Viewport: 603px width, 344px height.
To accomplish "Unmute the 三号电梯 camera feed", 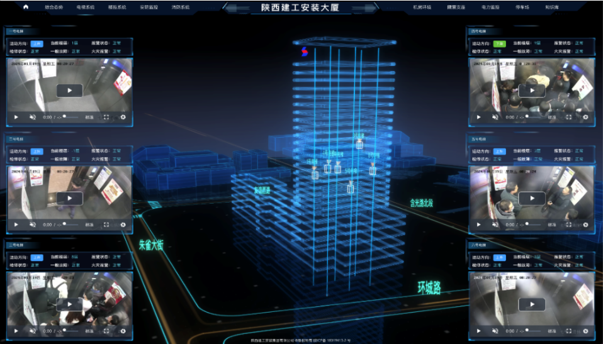I will (x=33, y=331).
